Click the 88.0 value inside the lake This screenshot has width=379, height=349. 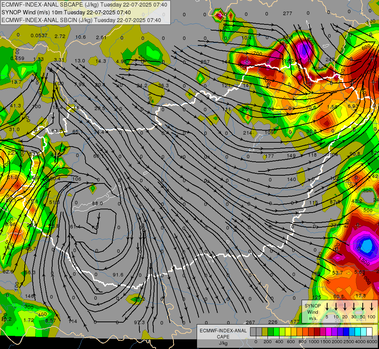point(98,204)
